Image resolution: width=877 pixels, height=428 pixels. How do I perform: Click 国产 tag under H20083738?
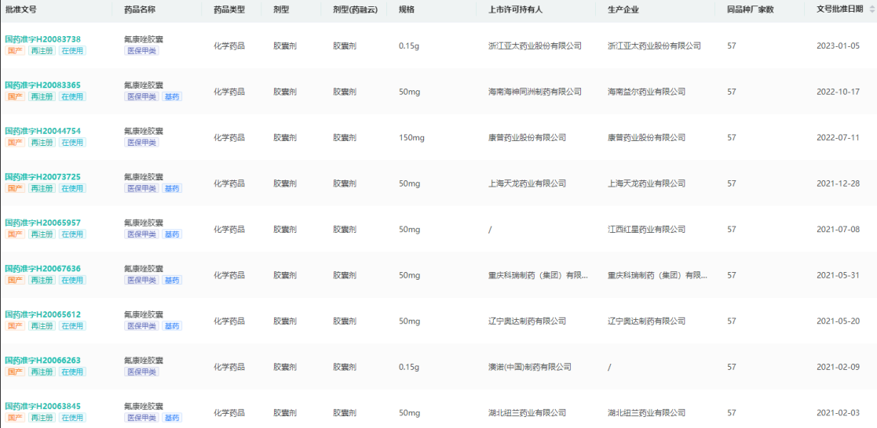(x=15, y=51)
